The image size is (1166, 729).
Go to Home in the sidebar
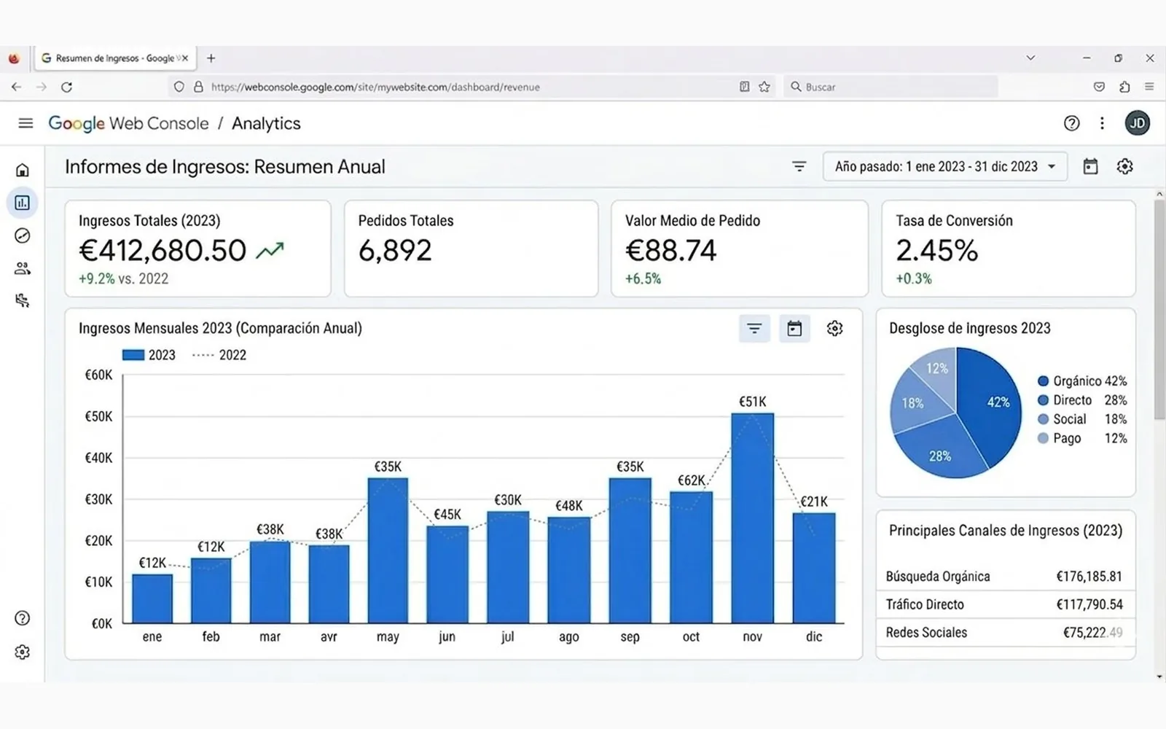click(x=23, y=171)
